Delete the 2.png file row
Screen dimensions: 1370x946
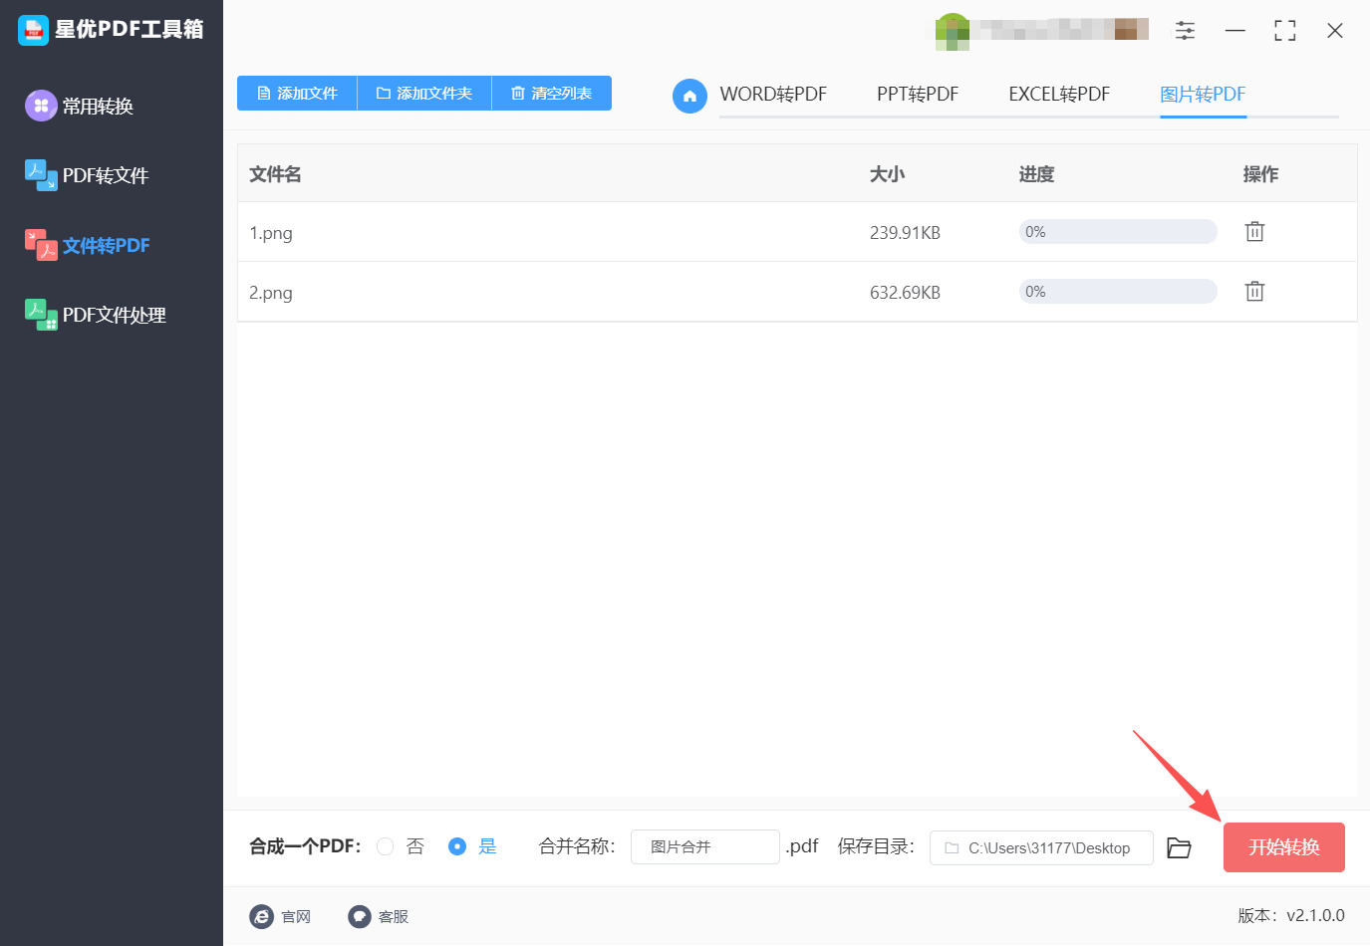[x=1254, y=292]
